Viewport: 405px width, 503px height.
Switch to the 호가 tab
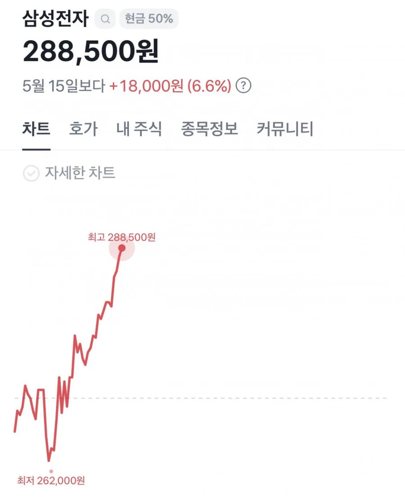coord(83,129)
